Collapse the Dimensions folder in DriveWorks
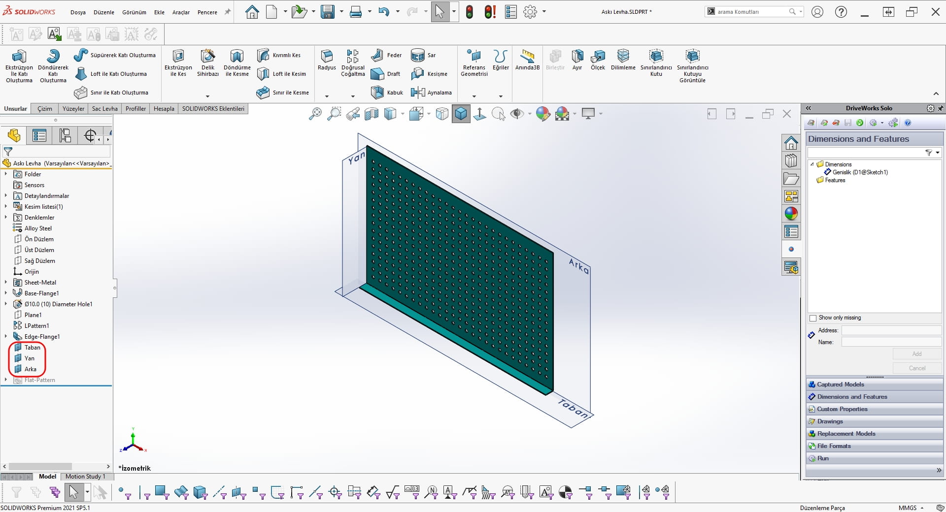This screenshot has height=512, width=946. coord(812,164)
